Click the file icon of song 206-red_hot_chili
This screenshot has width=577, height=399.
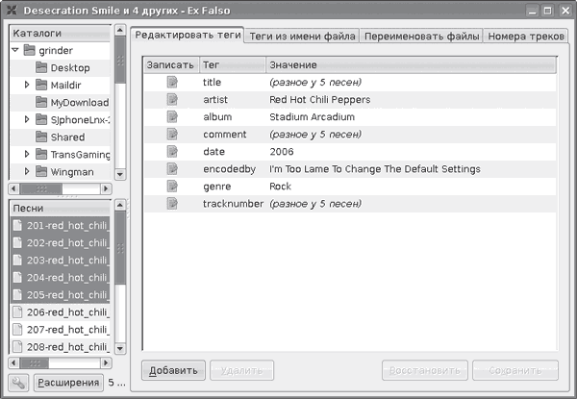pyautogui.click(x=18, y=312)
